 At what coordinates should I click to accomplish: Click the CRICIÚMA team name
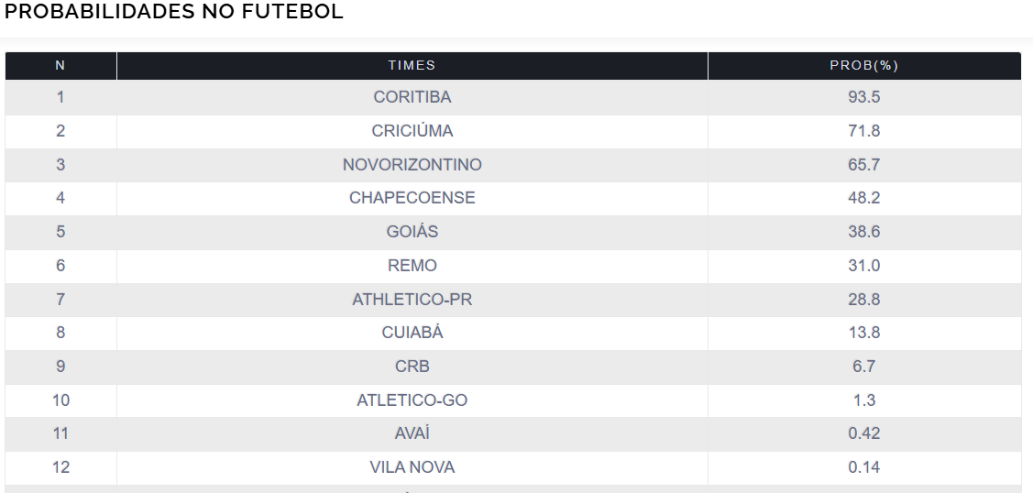pyautogui.click(x=412, y=131)
